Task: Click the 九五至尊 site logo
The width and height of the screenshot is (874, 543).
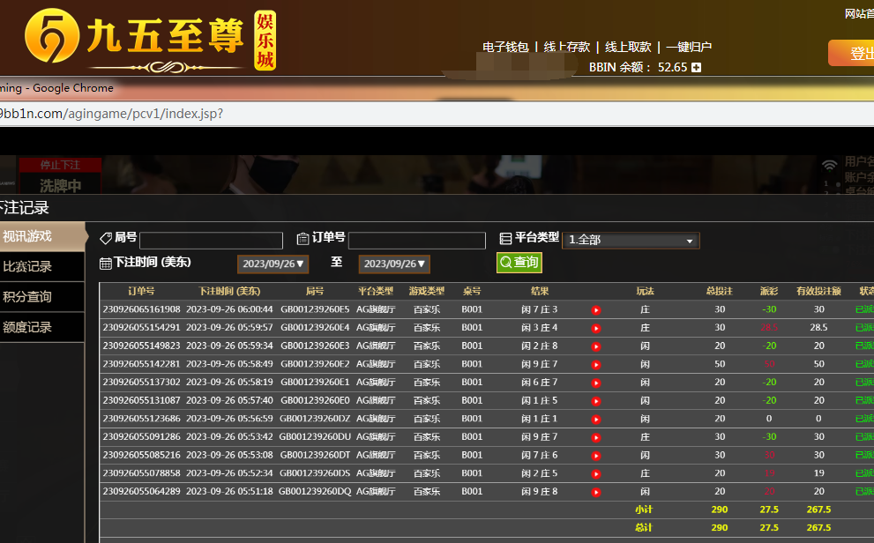Action: (x=151, y=40)
